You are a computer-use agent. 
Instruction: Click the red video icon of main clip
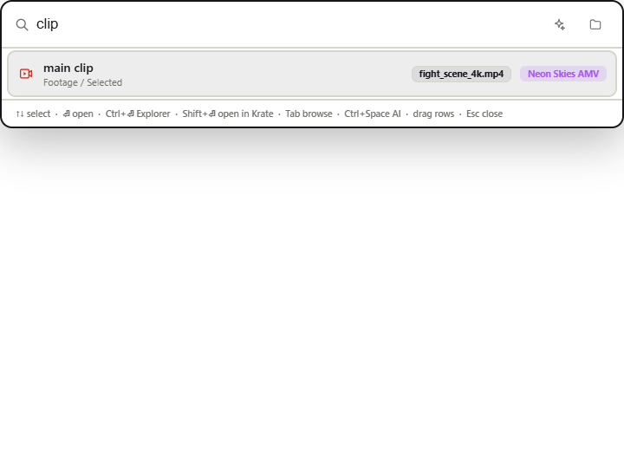point(26,74)
